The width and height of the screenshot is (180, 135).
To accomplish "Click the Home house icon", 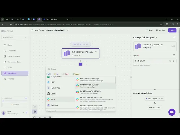I will (5, 45).
